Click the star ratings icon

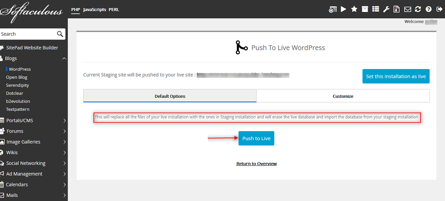coord(354,9)
